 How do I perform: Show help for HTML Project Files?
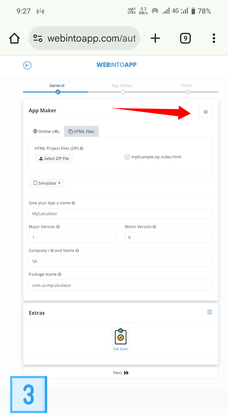click(82, 148)
